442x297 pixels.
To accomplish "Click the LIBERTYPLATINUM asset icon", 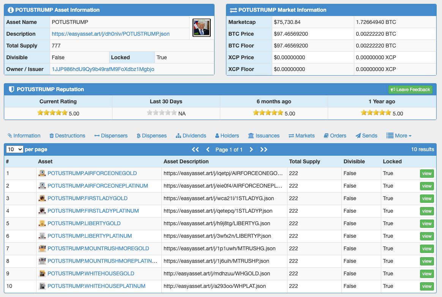I will tap(42, 236).
